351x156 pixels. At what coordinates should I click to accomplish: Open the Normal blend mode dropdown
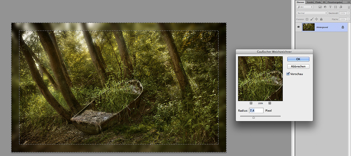[x=312, y=13]
